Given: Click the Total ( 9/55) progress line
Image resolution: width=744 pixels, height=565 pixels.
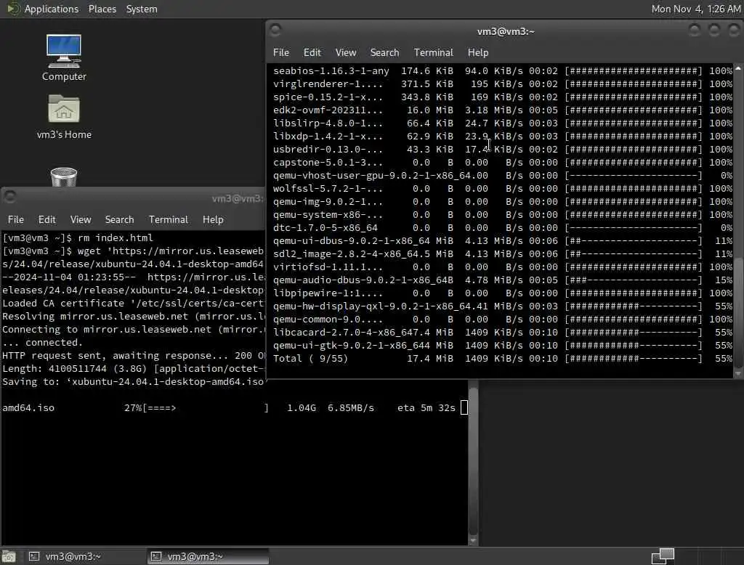Looking at the screenshot, I should click(503, 359).
